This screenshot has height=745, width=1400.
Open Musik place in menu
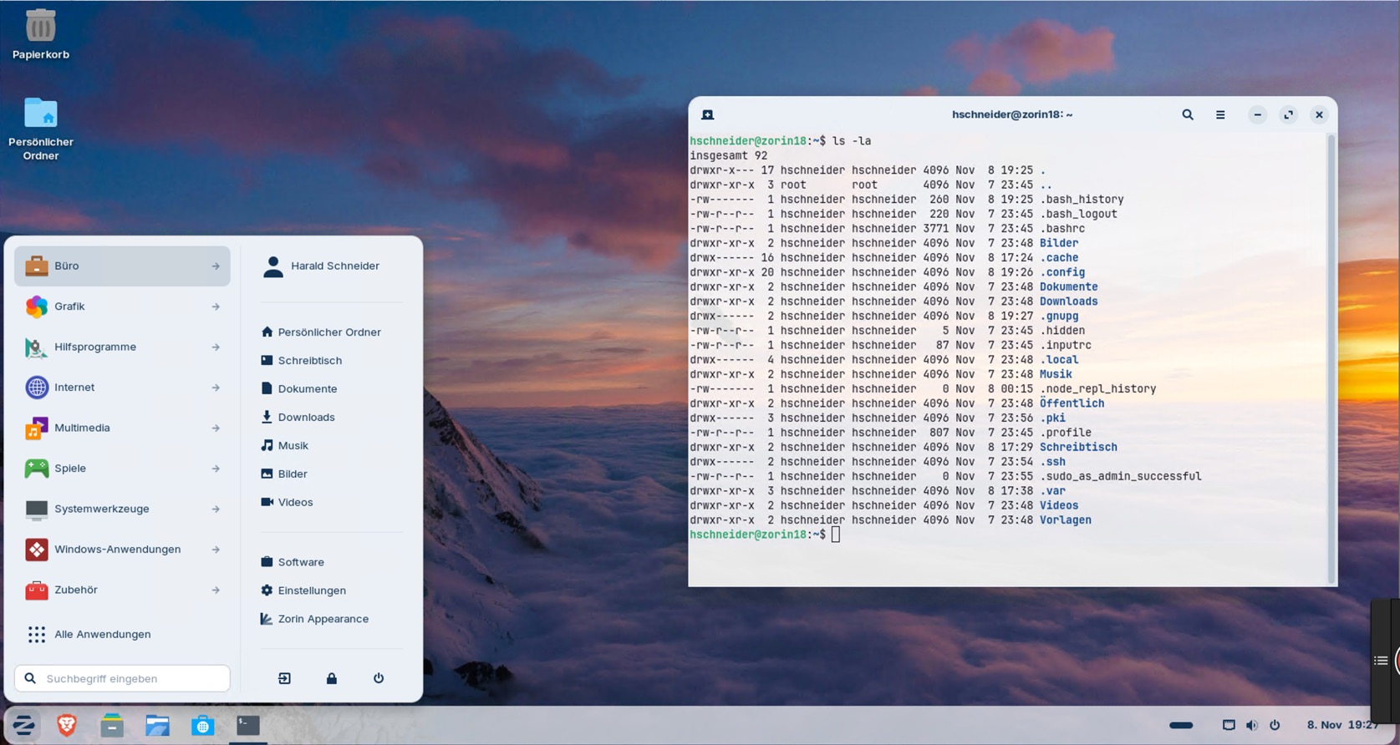click(x=285, y=446)
